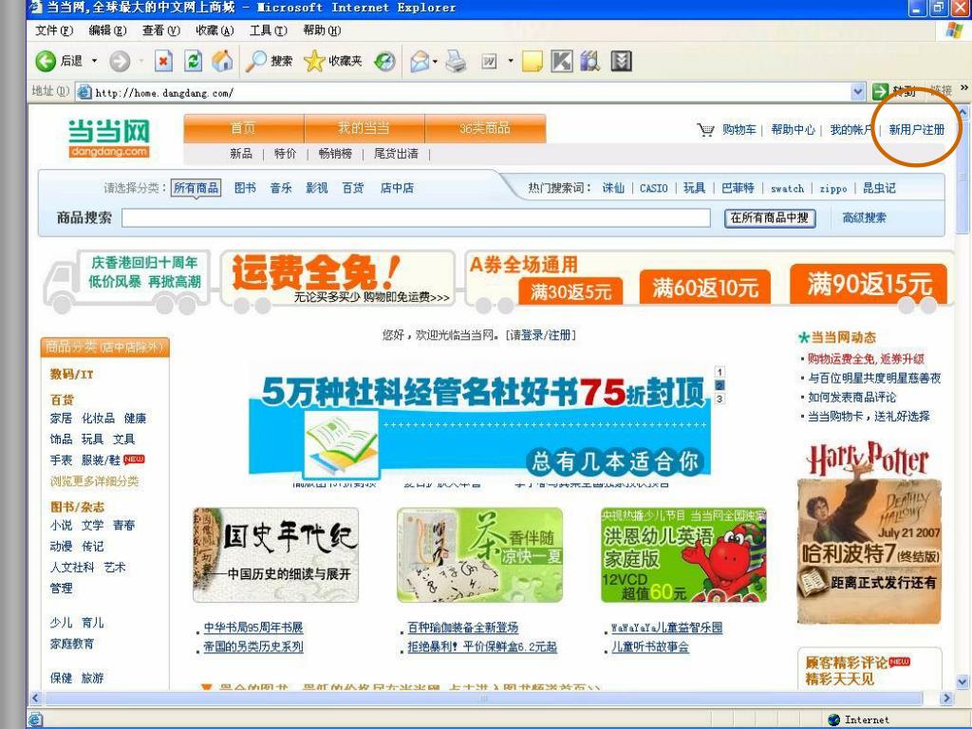Open the 36类商品 tab
Viewport: 972px width, 729px height.
point(485,128)
